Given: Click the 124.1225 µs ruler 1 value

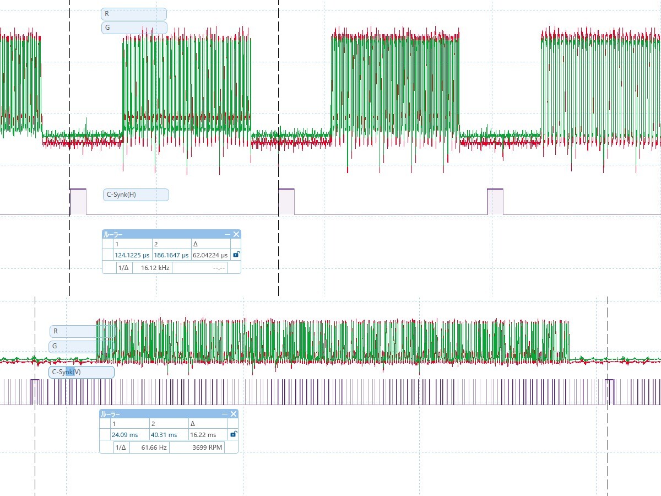Looking at the screenshot, I should coord(132,255).
